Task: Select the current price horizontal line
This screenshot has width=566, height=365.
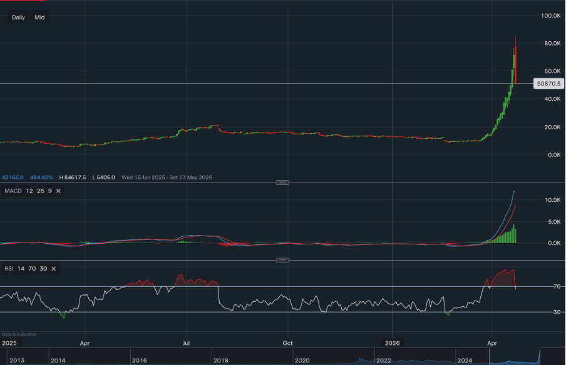Action: [250, 83]
